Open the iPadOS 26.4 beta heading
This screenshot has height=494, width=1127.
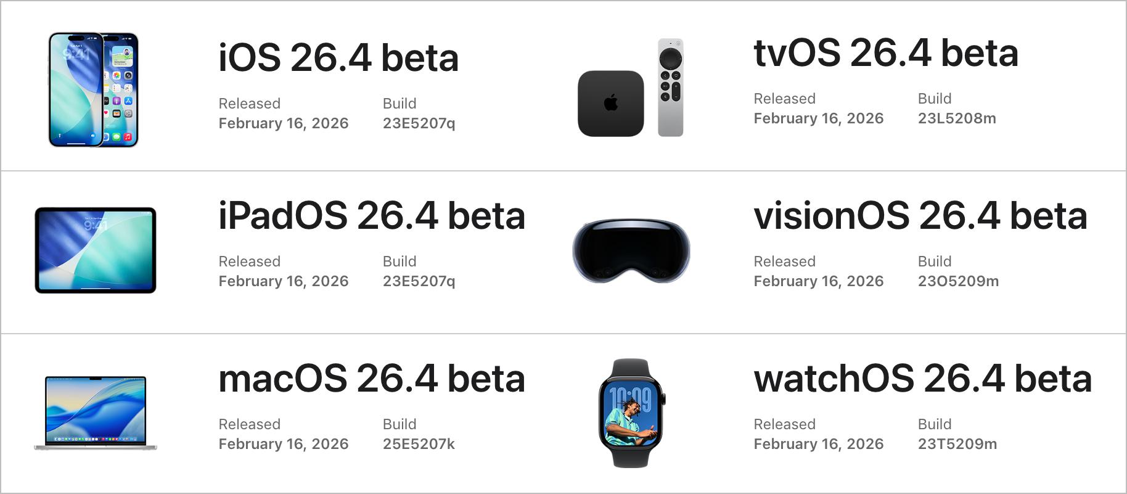point(372,216)
